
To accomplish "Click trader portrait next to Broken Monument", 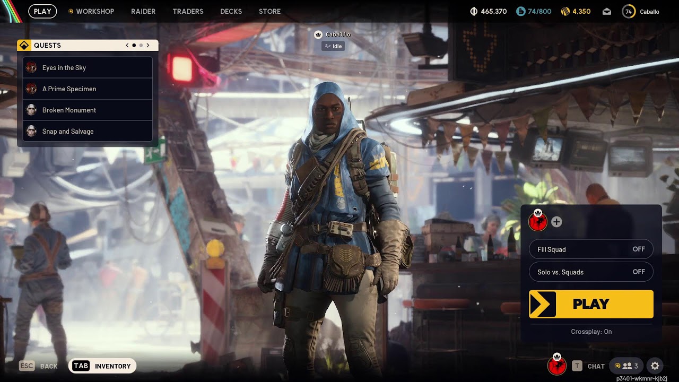I will (x=31, y=110).
